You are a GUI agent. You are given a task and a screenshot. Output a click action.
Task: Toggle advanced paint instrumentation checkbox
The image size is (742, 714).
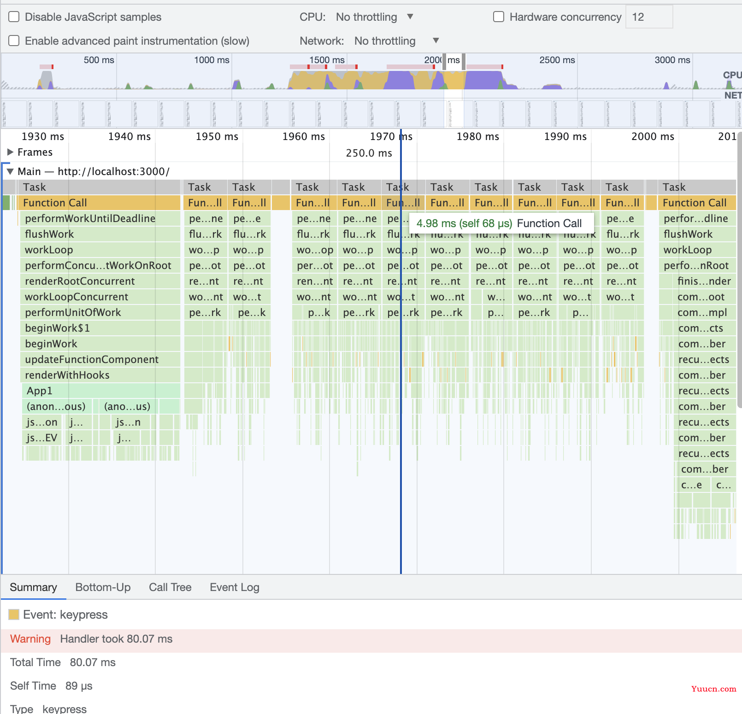click(14, 41)
